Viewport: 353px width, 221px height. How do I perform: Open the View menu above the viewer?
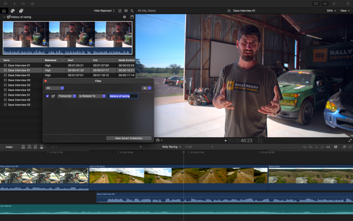click(x=345, y=10)
